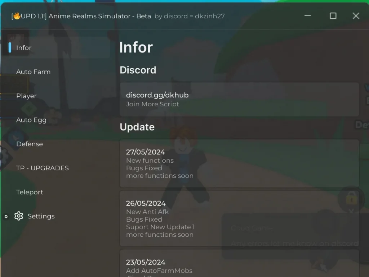Click the Discord section heading
The image size is (369, 277).
[x=138, y=70]
